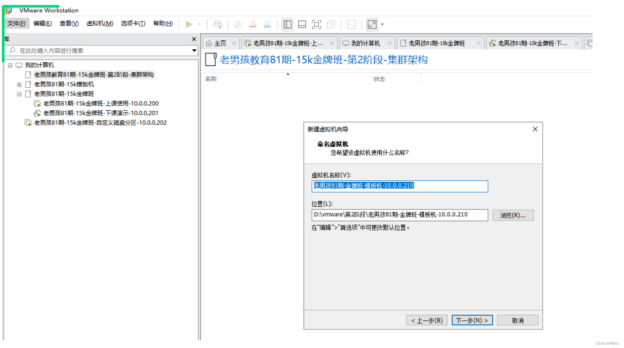Open the 虚拟机(M) menu
The image size is (624, 348).
tap(100, 23)
